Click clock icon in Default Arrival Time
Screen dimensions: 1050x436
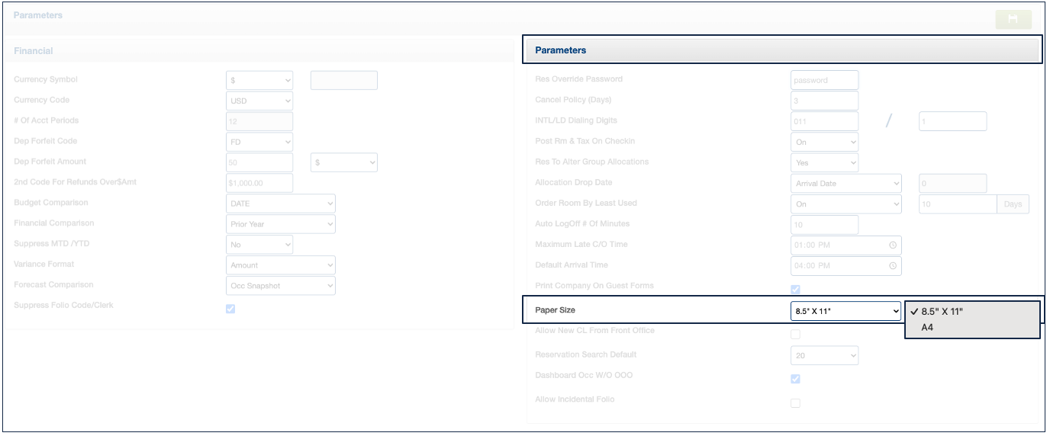892,266
